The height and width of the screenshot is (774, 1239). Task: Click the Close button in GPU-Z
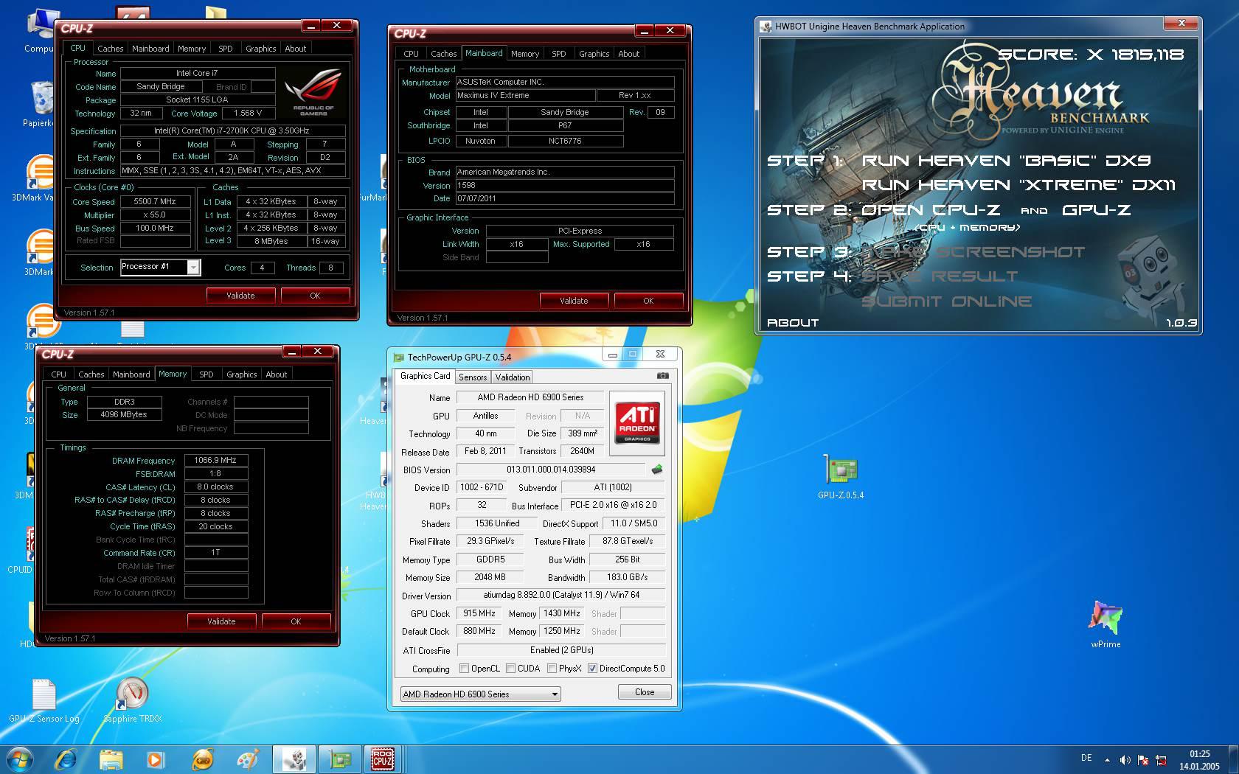645,692
